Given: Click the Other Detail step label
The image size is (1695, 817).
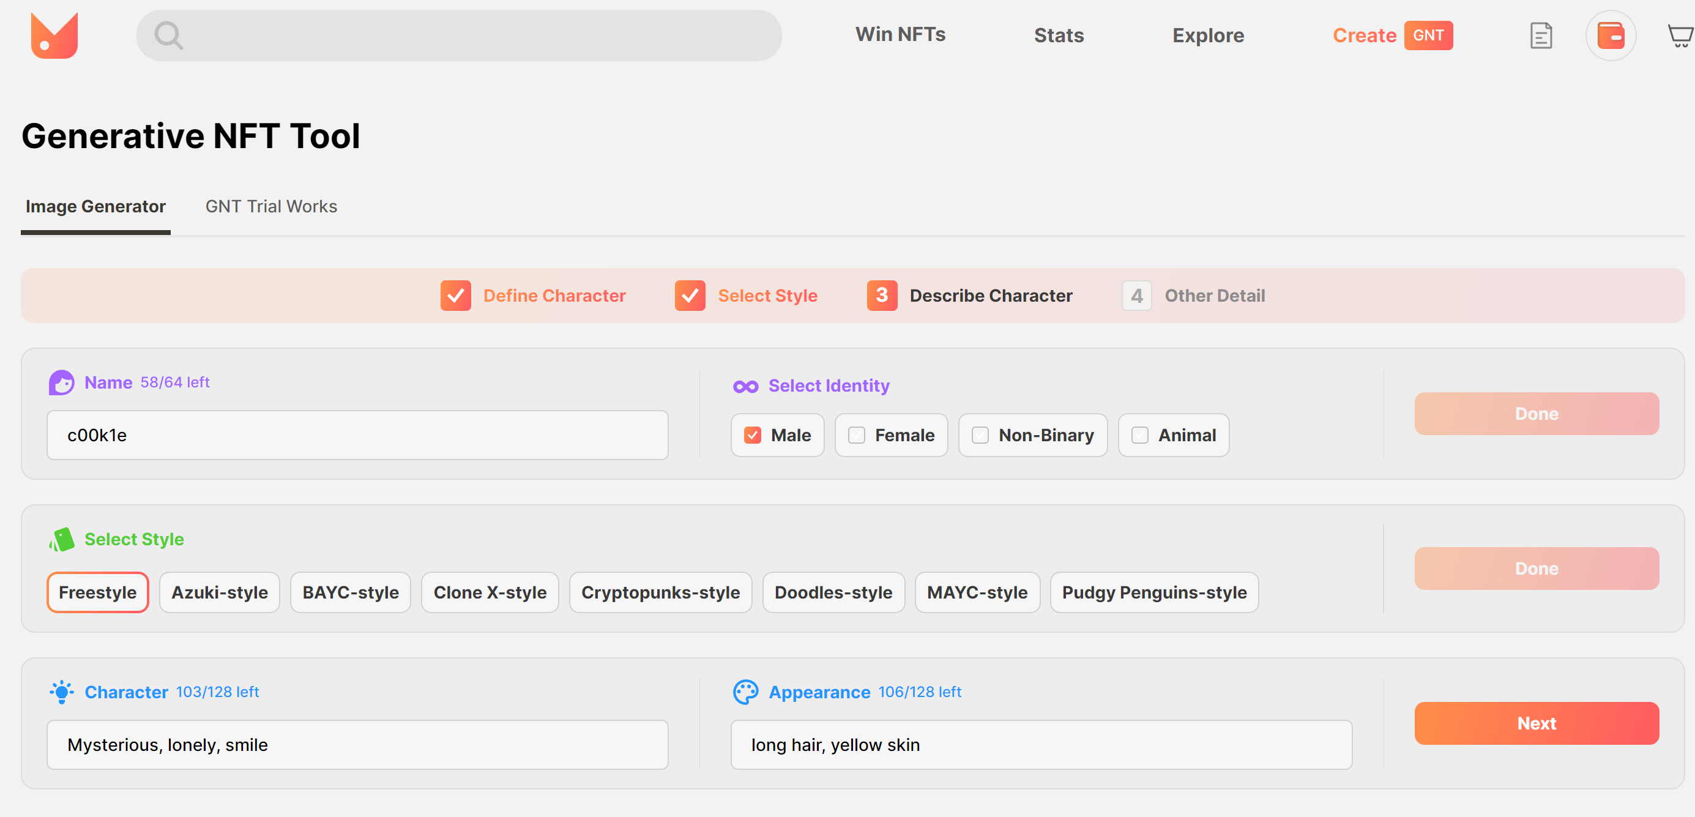Looking at the screenshot, I should pyautogui.click(x=1215, y=296).
